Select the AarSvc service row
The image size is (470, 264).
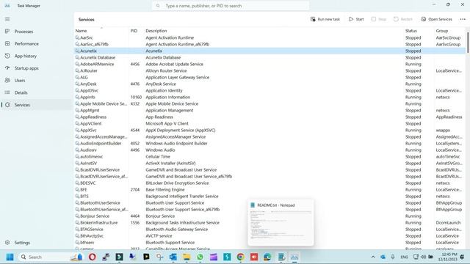(270, 37)
